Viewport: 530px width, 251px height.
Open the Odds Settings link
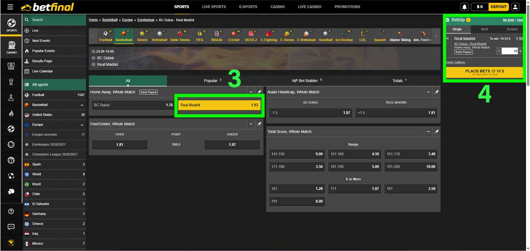pos(456,62)
